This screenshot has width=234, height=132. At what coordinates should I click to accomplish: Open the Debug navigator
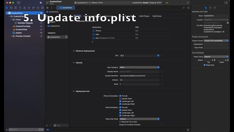click(x=33, y=8)
